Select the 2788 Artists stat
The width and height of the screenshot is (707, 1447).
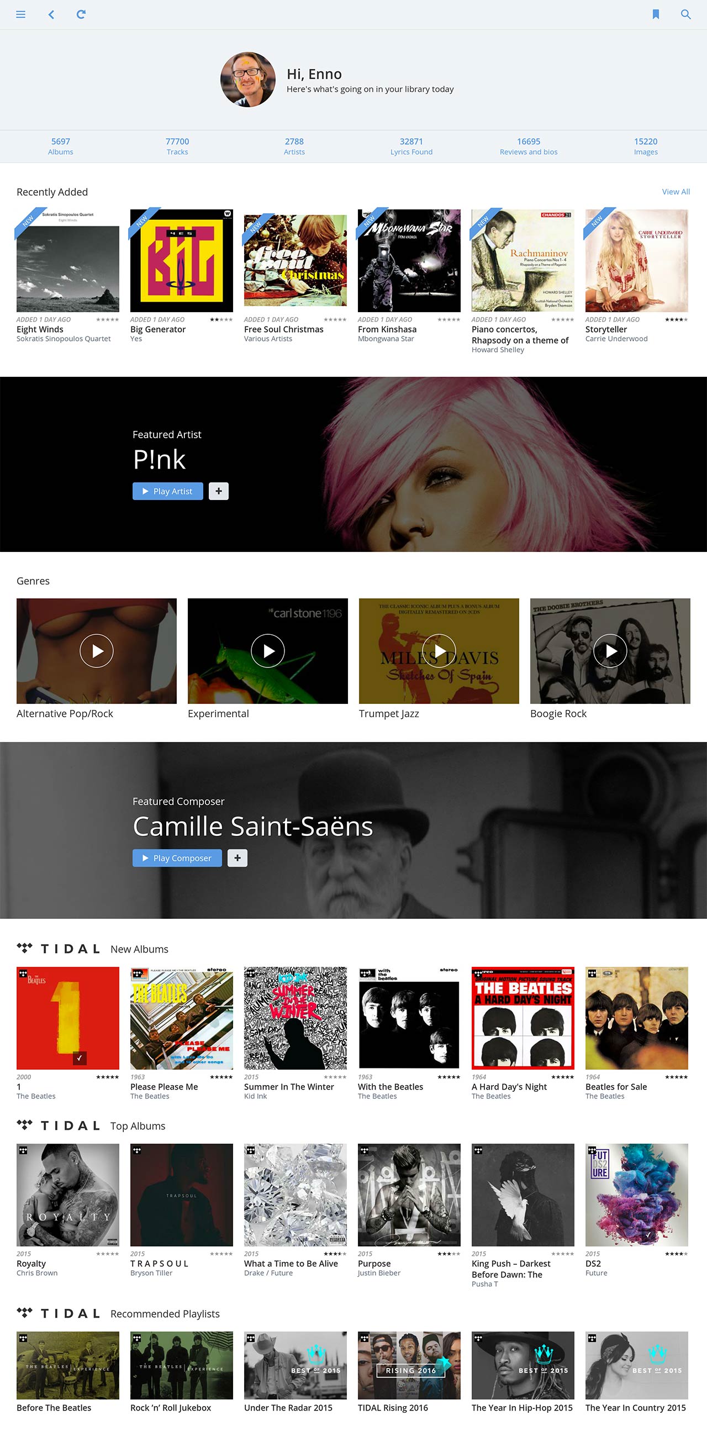click(294, 146)
